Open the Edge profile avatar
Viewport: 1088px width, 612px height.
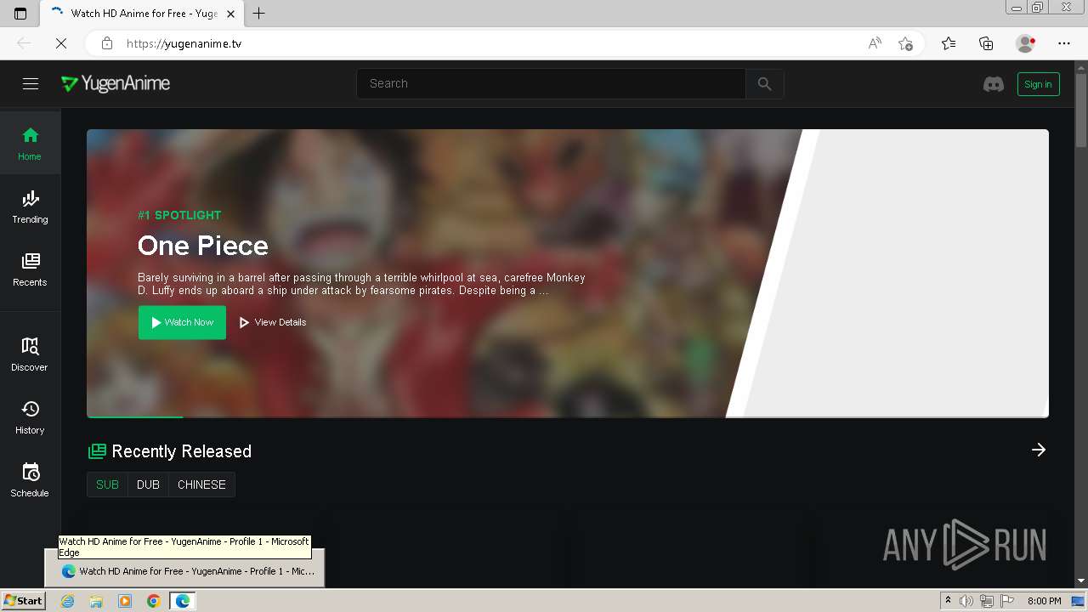coord(1026,43)
